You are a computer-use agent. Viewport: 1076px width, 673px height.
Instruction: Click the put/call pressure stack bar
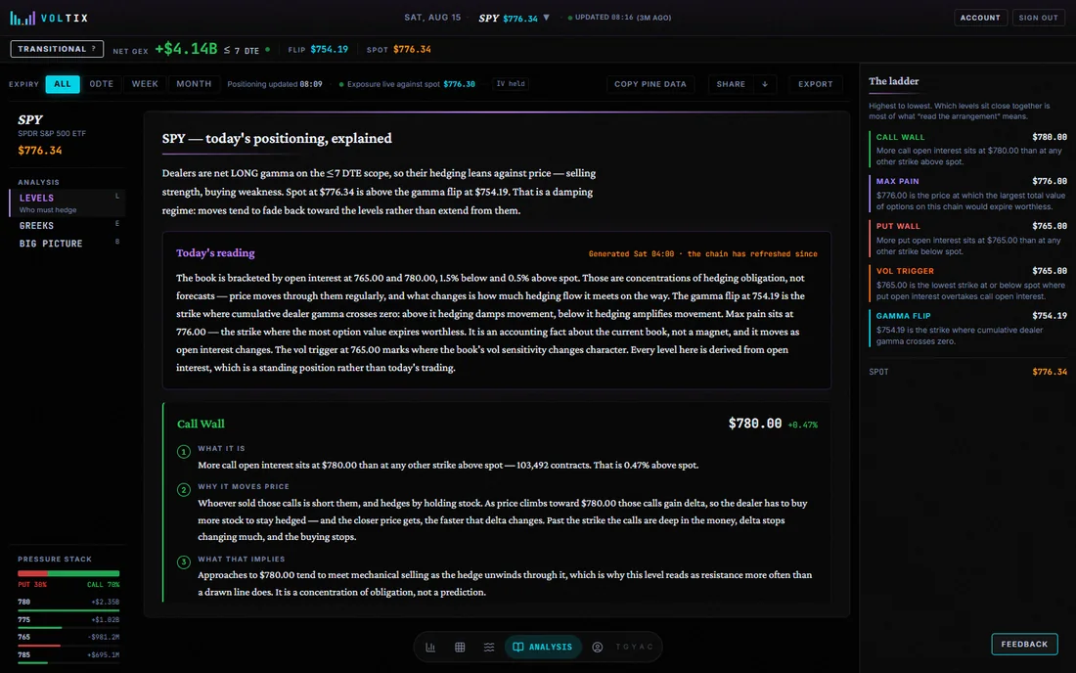(68, 573)
